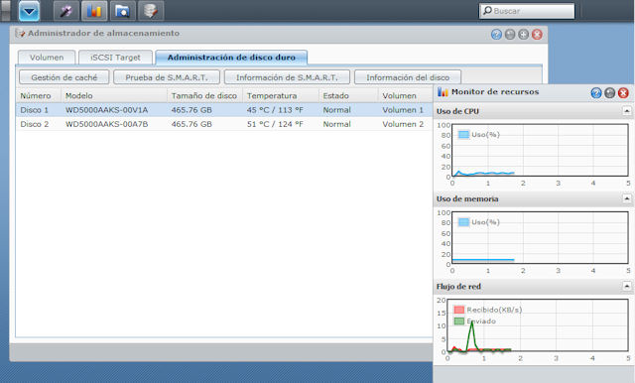Select the Disco 1 row
Image resolution: width=635 pixels, height=383 pixels.
coord(224,110)
